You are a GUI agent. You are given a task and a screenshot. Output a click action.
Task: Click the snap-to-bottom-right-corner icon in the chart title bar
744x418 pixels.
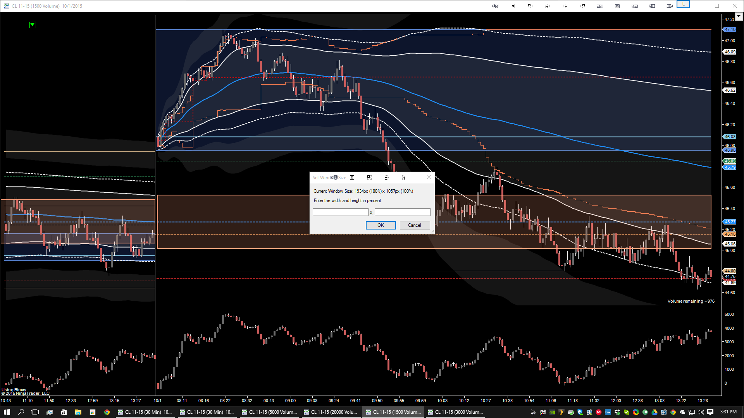[565, 6]
